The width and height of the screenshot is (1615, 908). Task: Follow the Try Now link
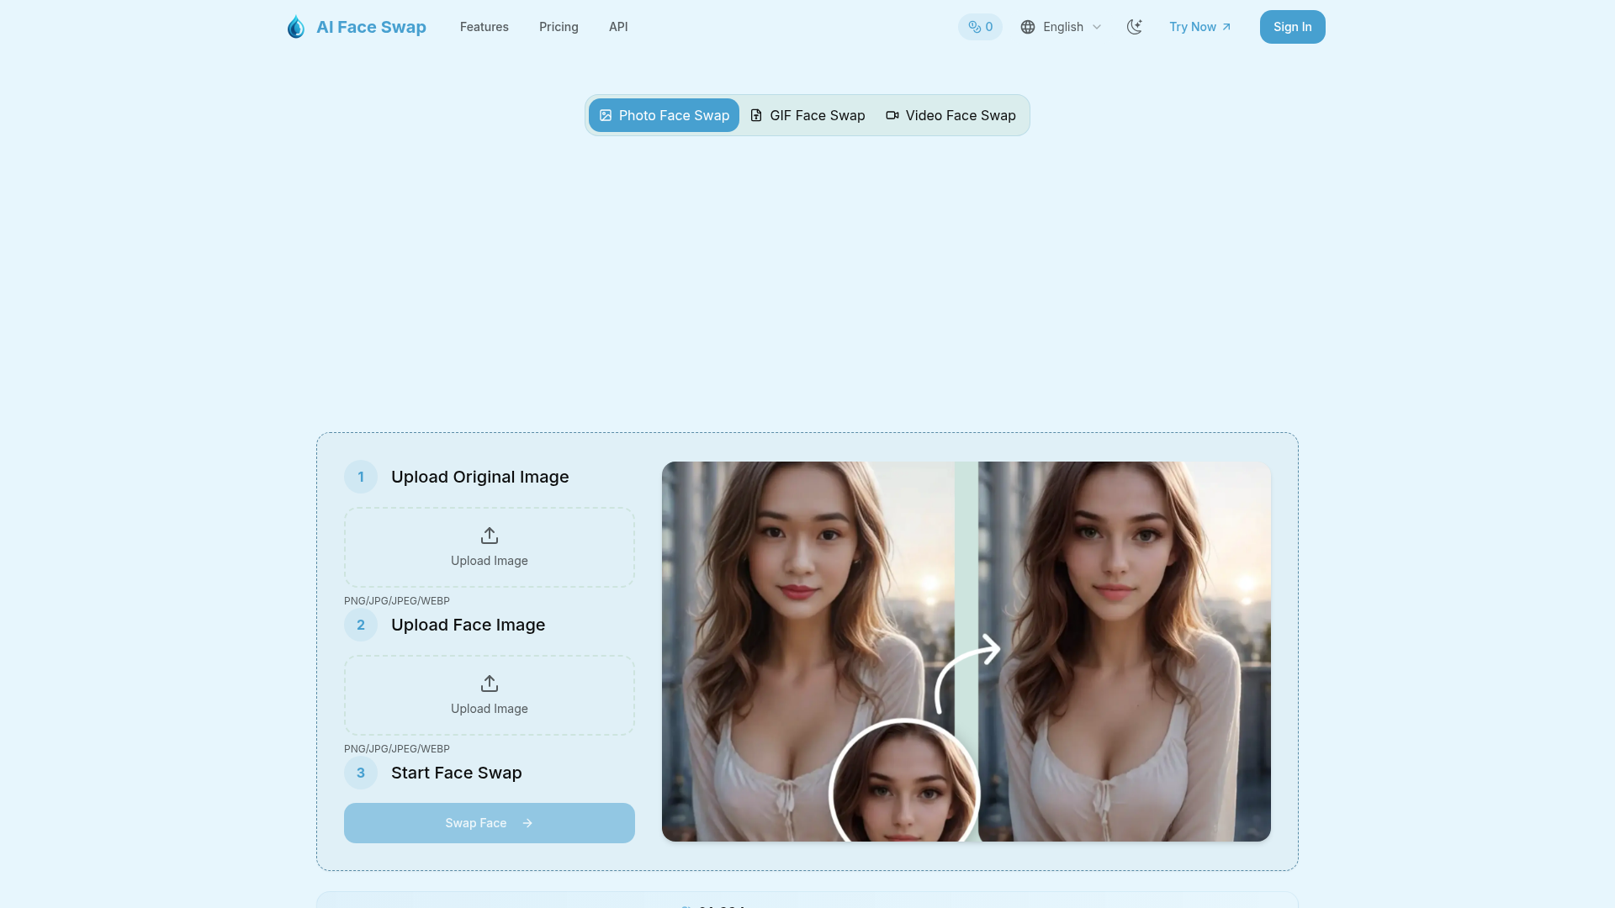tap(1200, 27)
